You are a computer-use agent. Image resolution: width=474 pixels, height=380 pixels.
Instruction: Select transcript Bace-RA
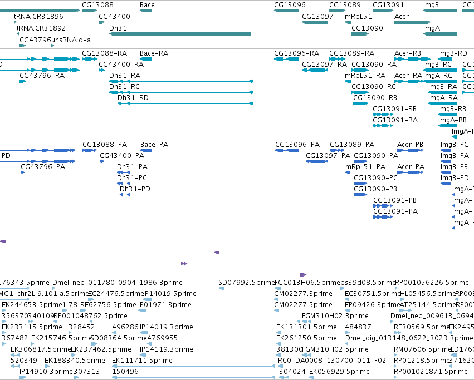(154, 53)
